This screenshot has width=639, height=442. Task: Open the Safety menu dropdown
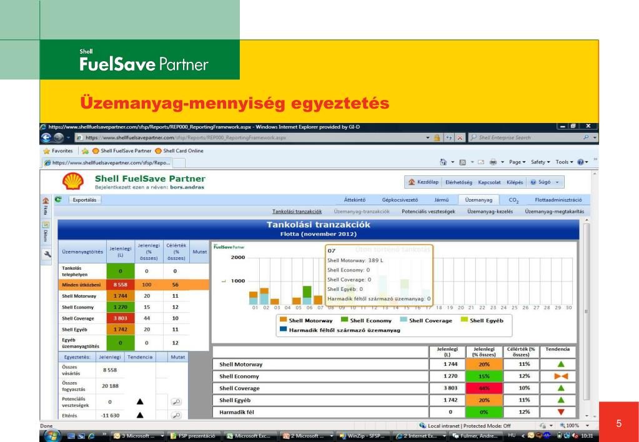pyautogui.click(x=540, y=162)
